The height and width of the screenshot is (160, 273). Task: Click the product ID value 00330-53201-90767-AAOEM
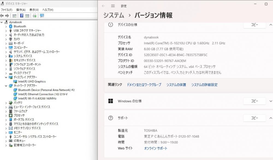[165, 61]
